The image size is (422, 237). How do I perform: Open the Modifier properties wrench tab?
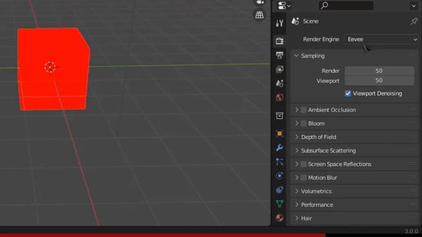pos(280,147)
